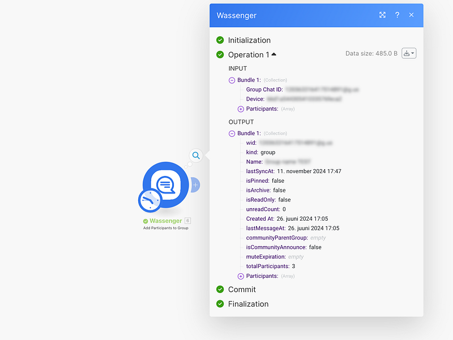Open the magnifier inspection bubble
Screen dimensions: 453x340
[x=196, y=155]
